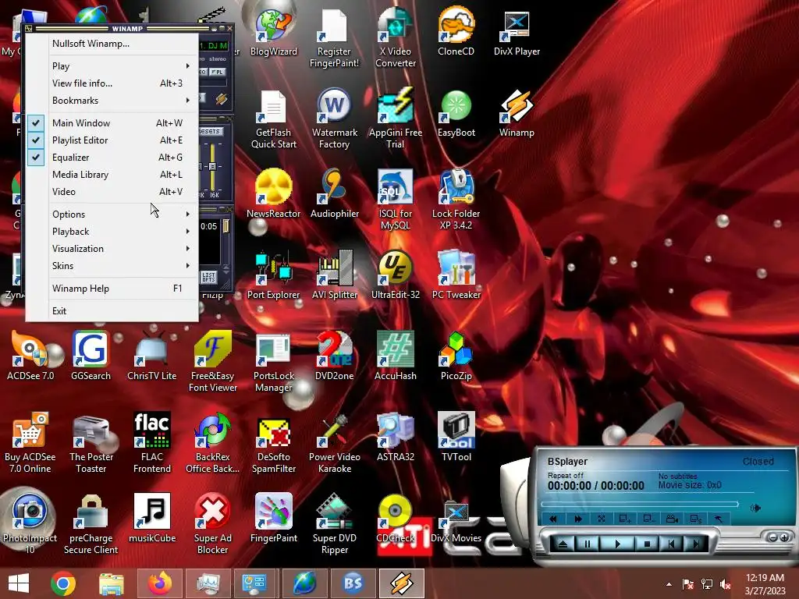
Task: Open DVD2one desktop shortcut
Action: [334, 357]
